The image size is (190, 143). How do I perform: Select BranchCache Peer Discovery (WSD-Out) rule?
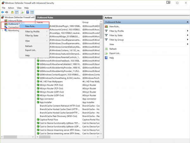[68, 116]
